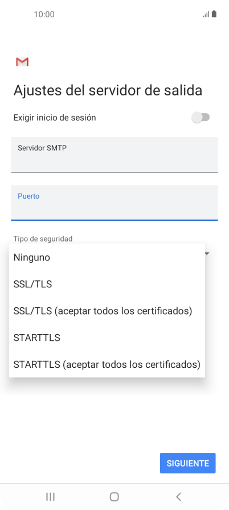Select STARTTLS (aceptar todos los certificados)
229x510 pixels.
[x=107, y=364]
